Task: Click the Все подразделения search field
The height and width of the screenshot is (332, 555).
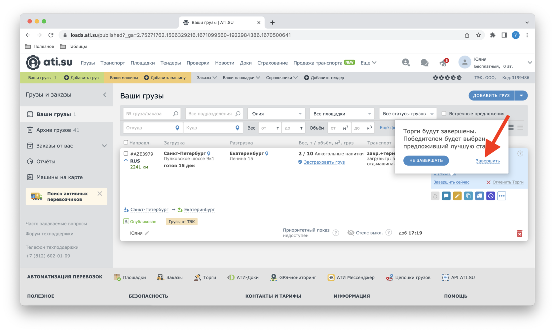Action: tap(214, 114)
